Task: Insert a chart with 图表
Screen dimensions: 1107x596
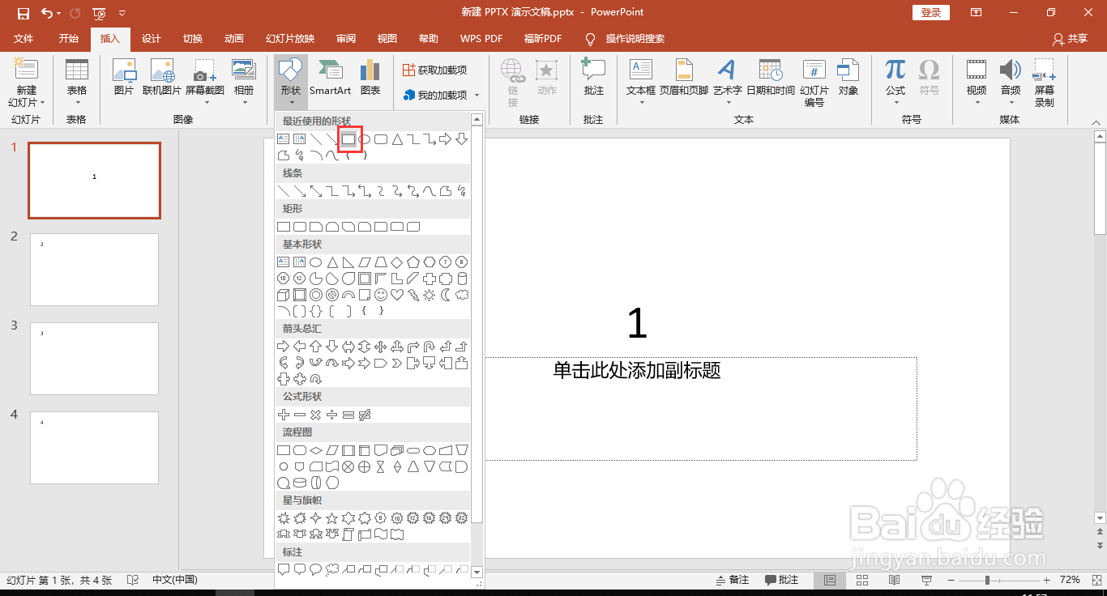Action: (x=370, y=78)
